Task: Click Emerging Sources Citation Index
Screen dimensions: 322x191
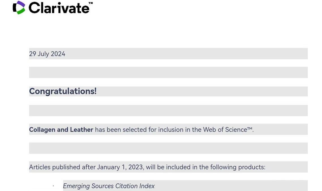Action: pos(109,186)
